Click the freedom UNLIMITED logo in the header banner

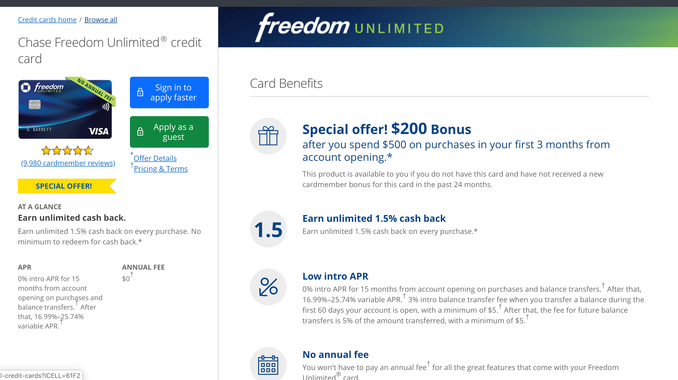[349, 27]
